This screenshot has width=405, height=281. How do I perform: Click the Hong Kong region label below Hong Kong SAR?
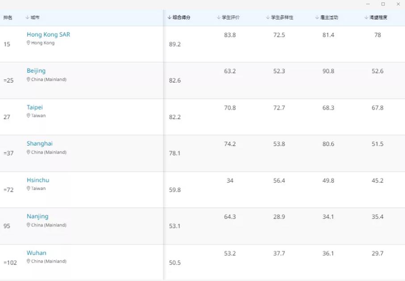[43, 43]
